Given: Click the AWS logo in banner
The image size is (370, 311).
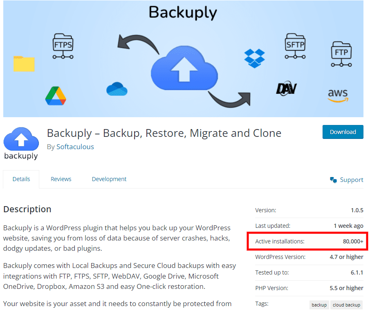Looking at the screenshot, I should tap(338, 95).
